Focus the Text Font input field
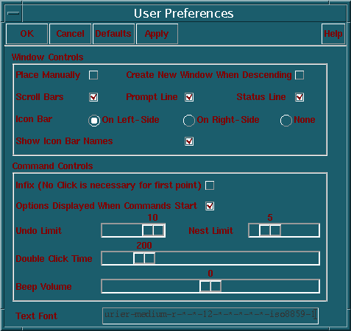 pyautogui.click(x=210, y=316)
